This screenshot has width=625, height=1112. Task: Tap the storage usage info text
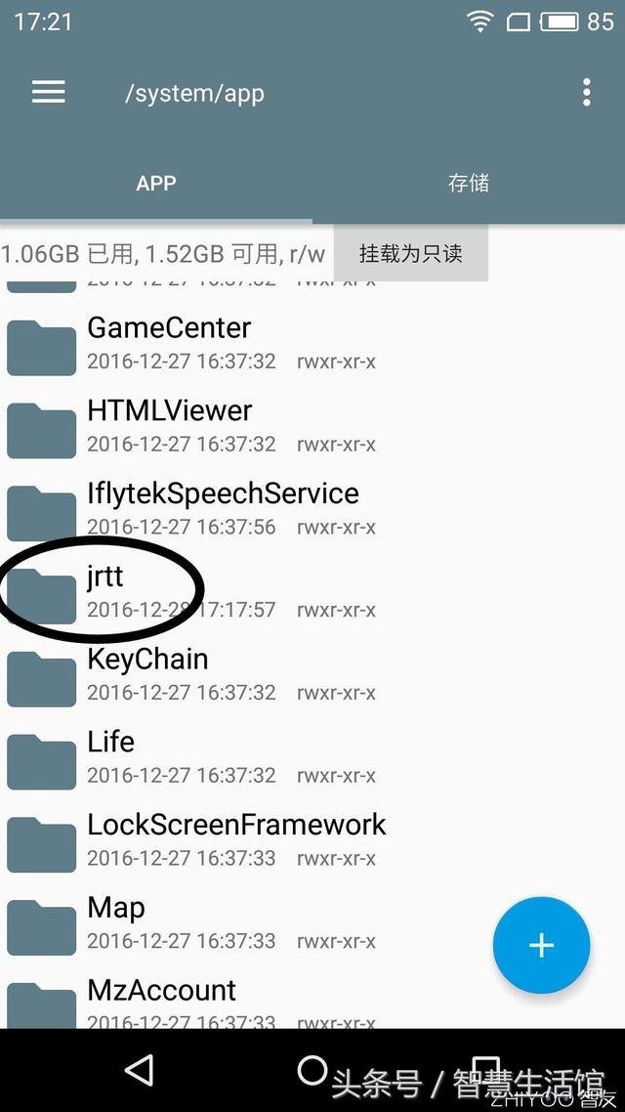163,253
